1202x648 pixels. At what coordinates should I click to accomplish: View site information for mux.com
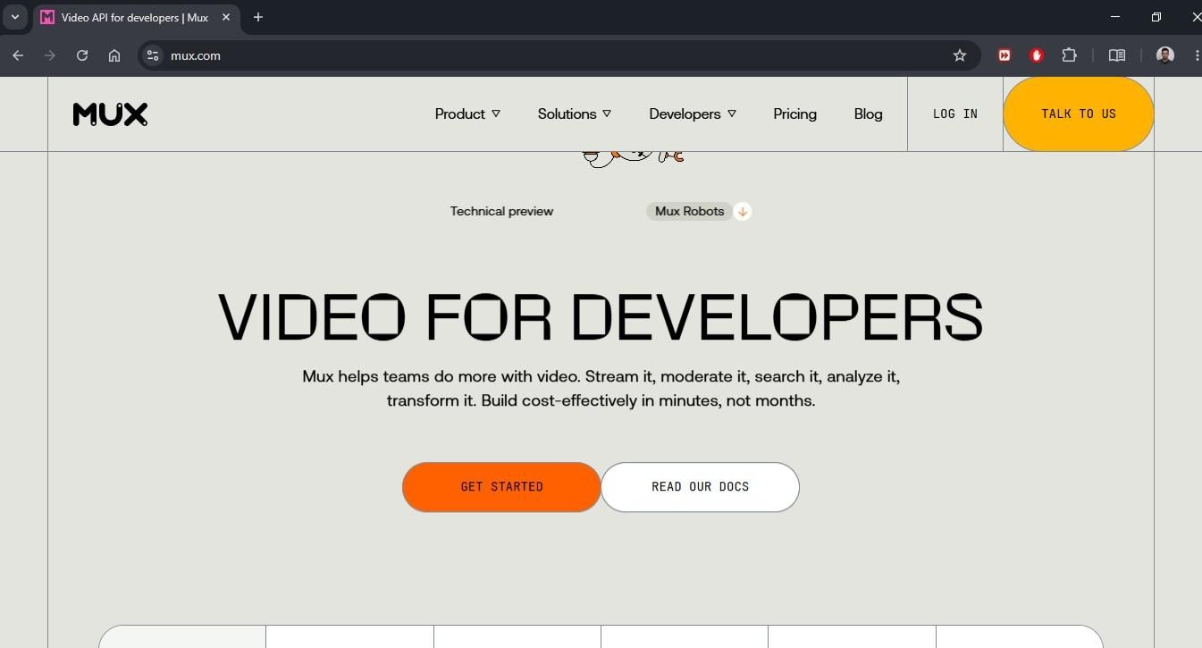pos(153,55)
